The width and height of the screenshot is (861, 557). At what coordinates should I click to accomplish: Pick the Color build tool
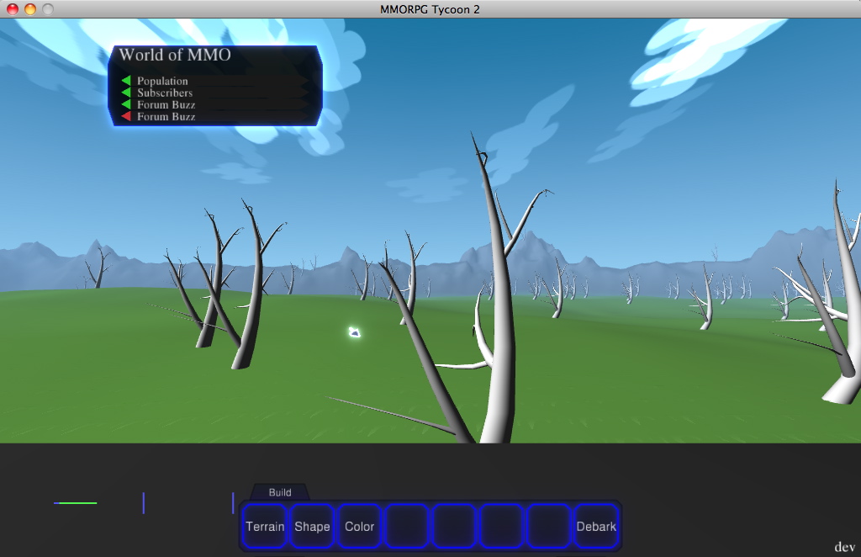point(359,526)
